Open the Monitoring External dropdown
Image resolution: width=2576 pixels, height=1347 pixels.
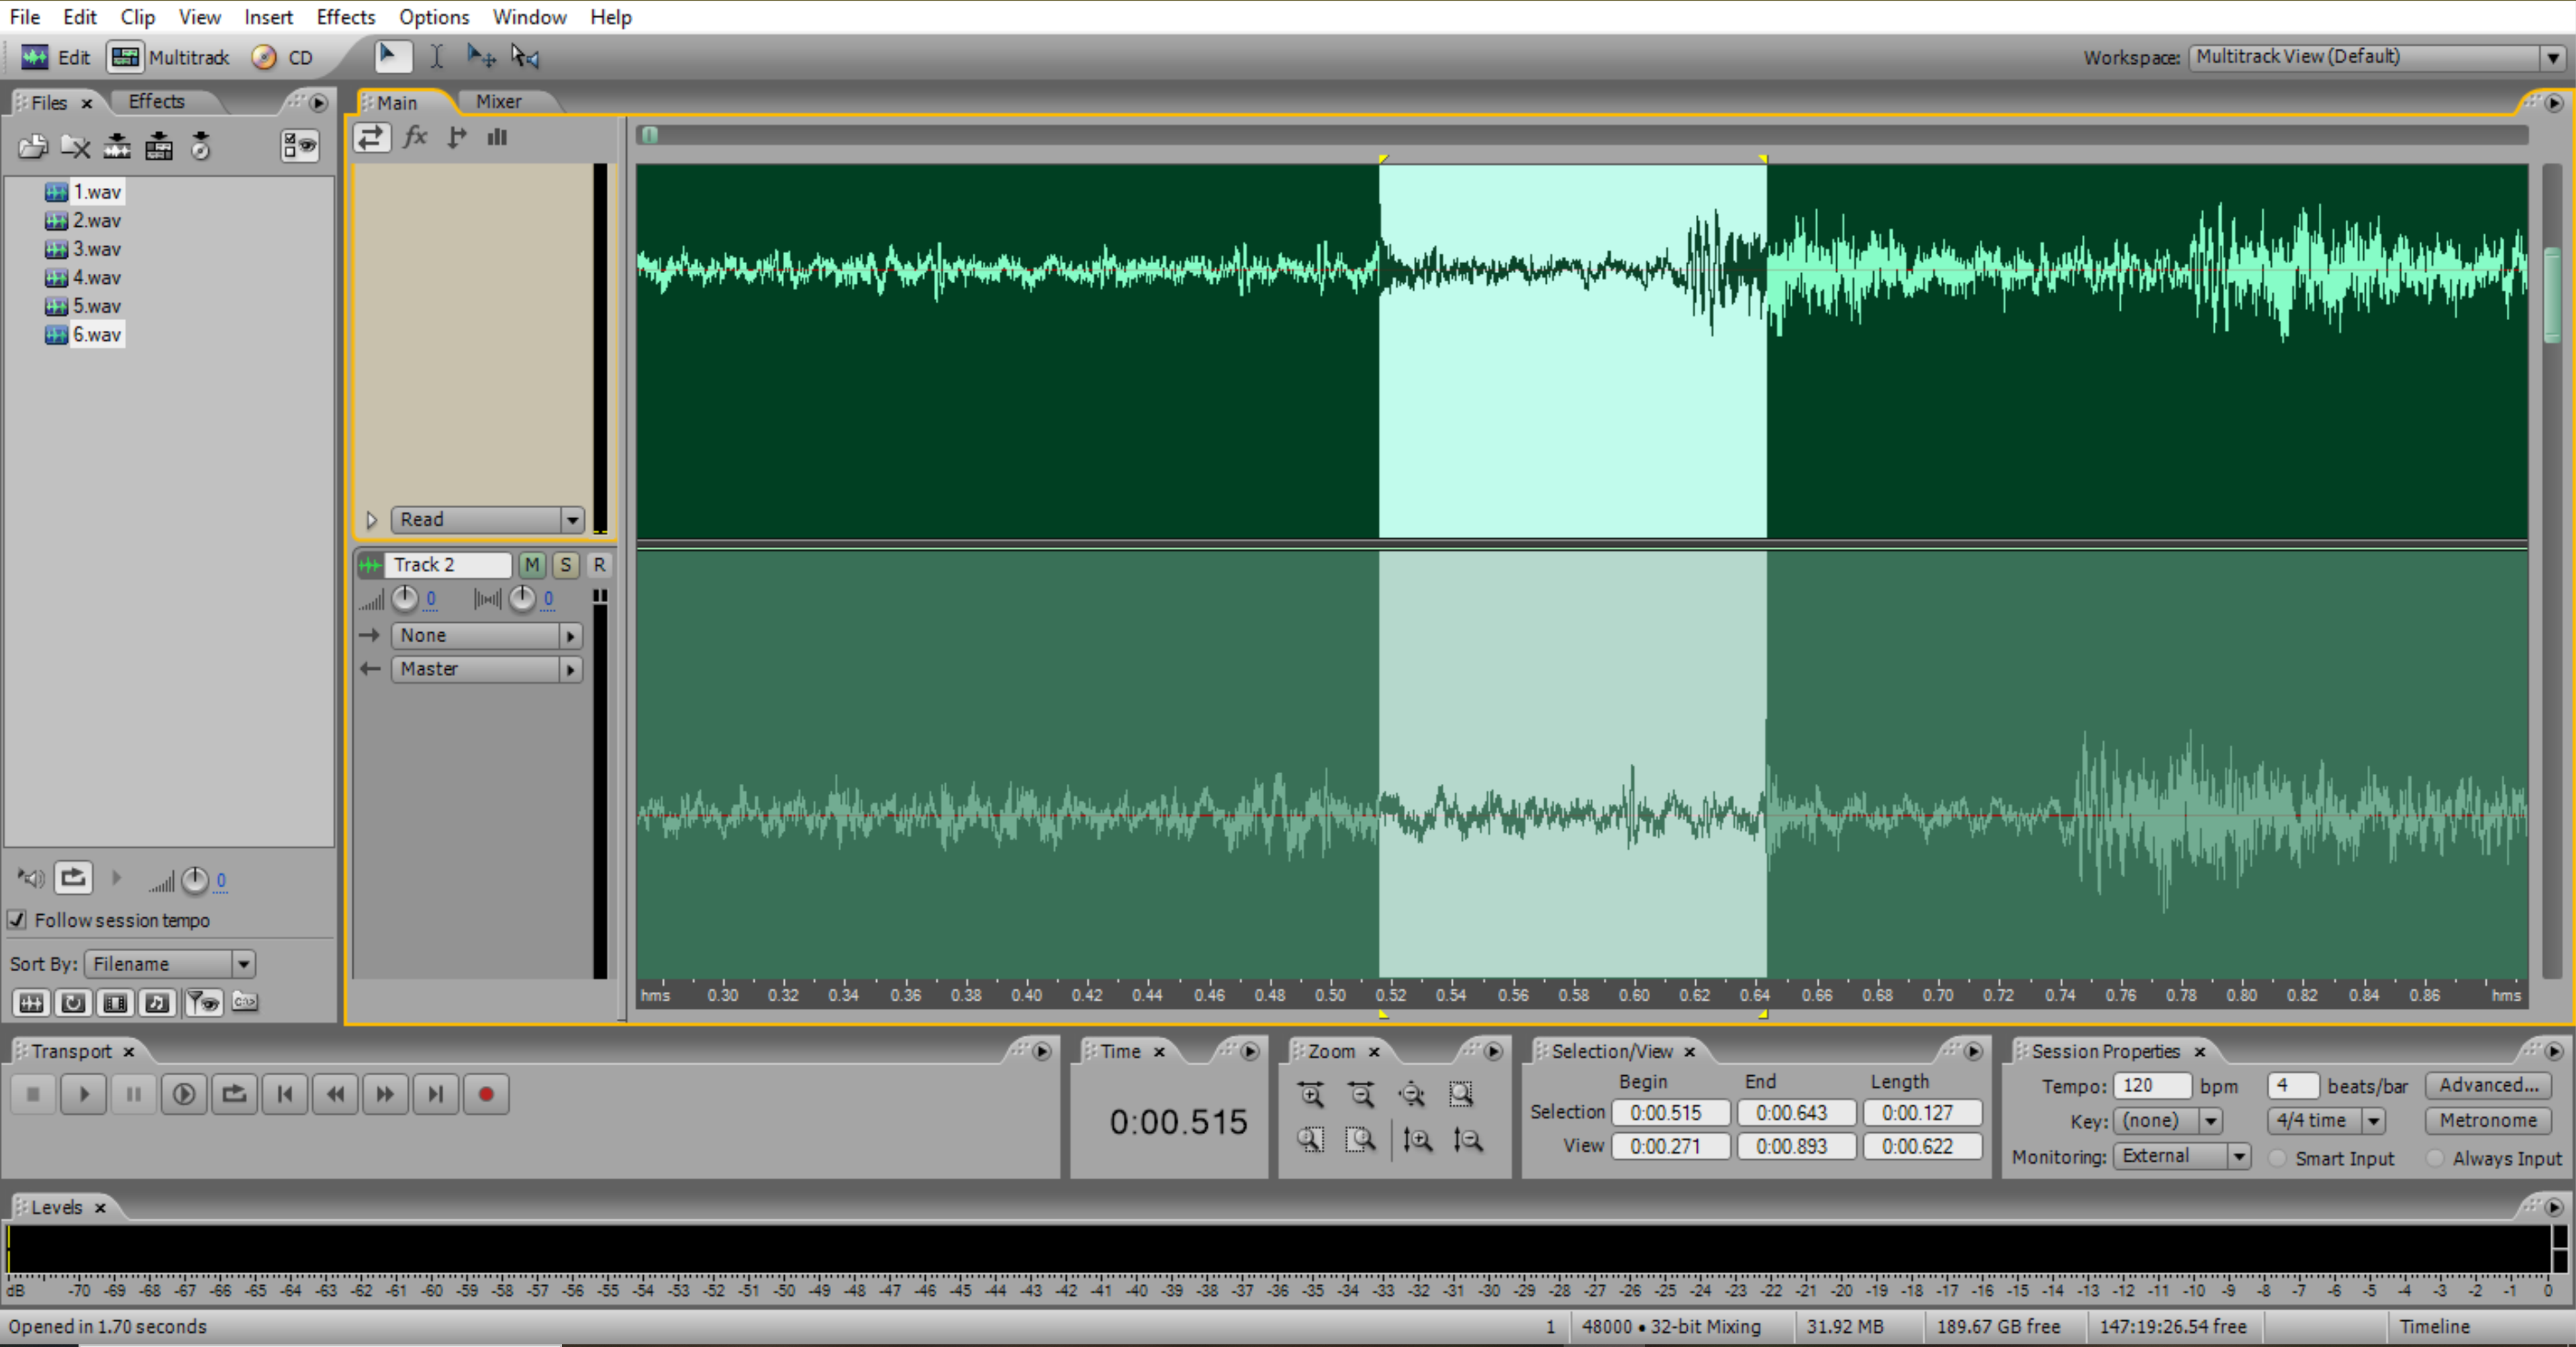click(2182, 1156)
